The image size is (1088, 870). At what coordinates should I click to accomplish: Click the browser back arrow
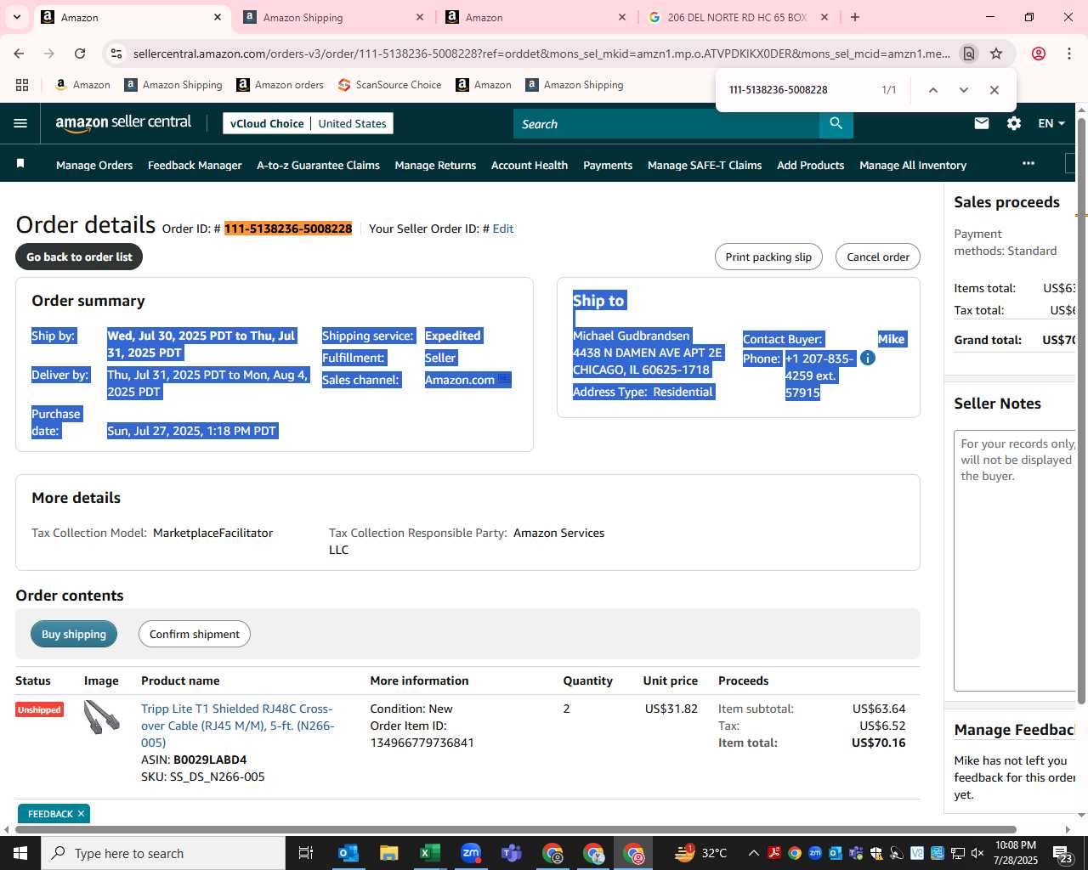coord(19,54)
